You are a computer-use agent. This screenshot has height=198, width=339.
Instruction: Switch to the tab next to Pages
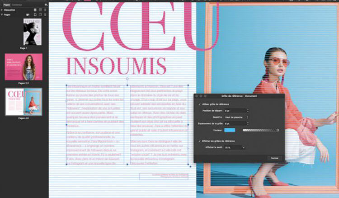(x=17, y=4)
